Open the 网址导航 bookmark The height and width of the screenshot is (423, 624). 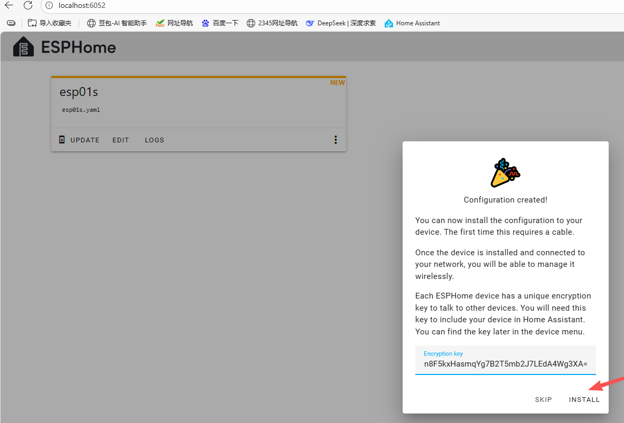[x=174, y=23]
